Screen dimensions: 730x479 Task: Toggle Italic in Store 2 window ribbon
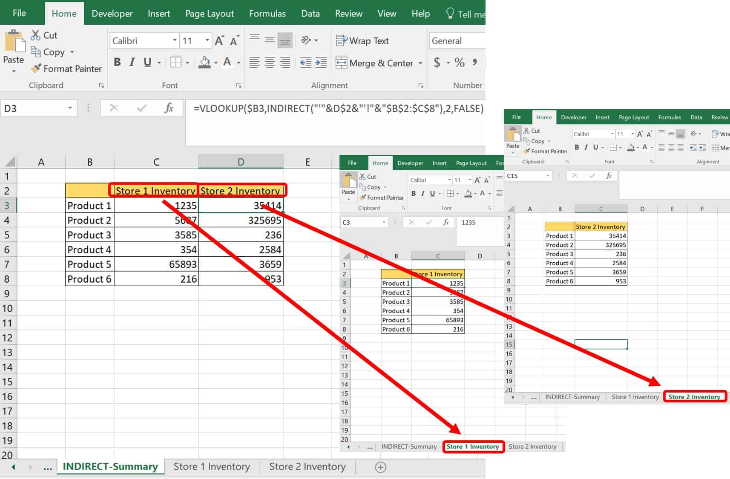(x=586, y=147)
